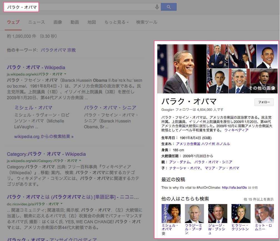Open the バラク・オバマ - Wikipedia result
Viewport: 280px width, 241px height.
coord(36,68)
